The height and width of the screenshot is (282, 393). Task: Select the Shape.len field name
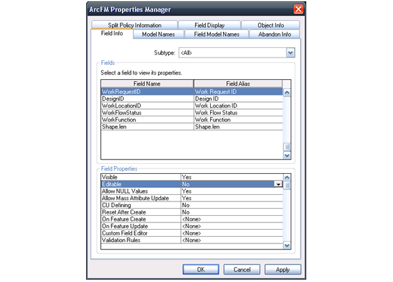point(147,126)
